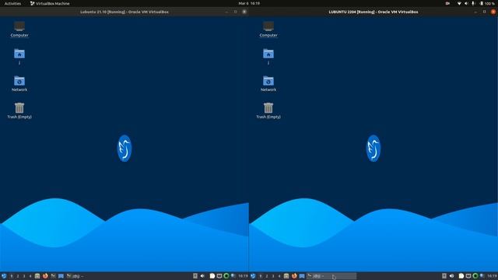Minimize the LUBUNTU 2204 VirtualBox window
This screenshot has width=498, height=280.
(x=475, y=12)
